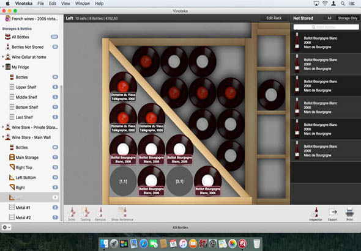Open the Tasting toolbar icon

point(86,214)
